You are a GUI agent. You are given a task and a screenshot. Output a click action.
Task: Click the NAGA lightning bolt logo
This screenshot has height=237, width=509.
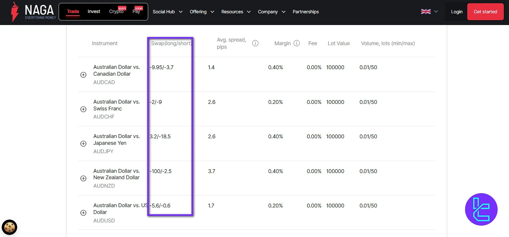tap(14, 12)
